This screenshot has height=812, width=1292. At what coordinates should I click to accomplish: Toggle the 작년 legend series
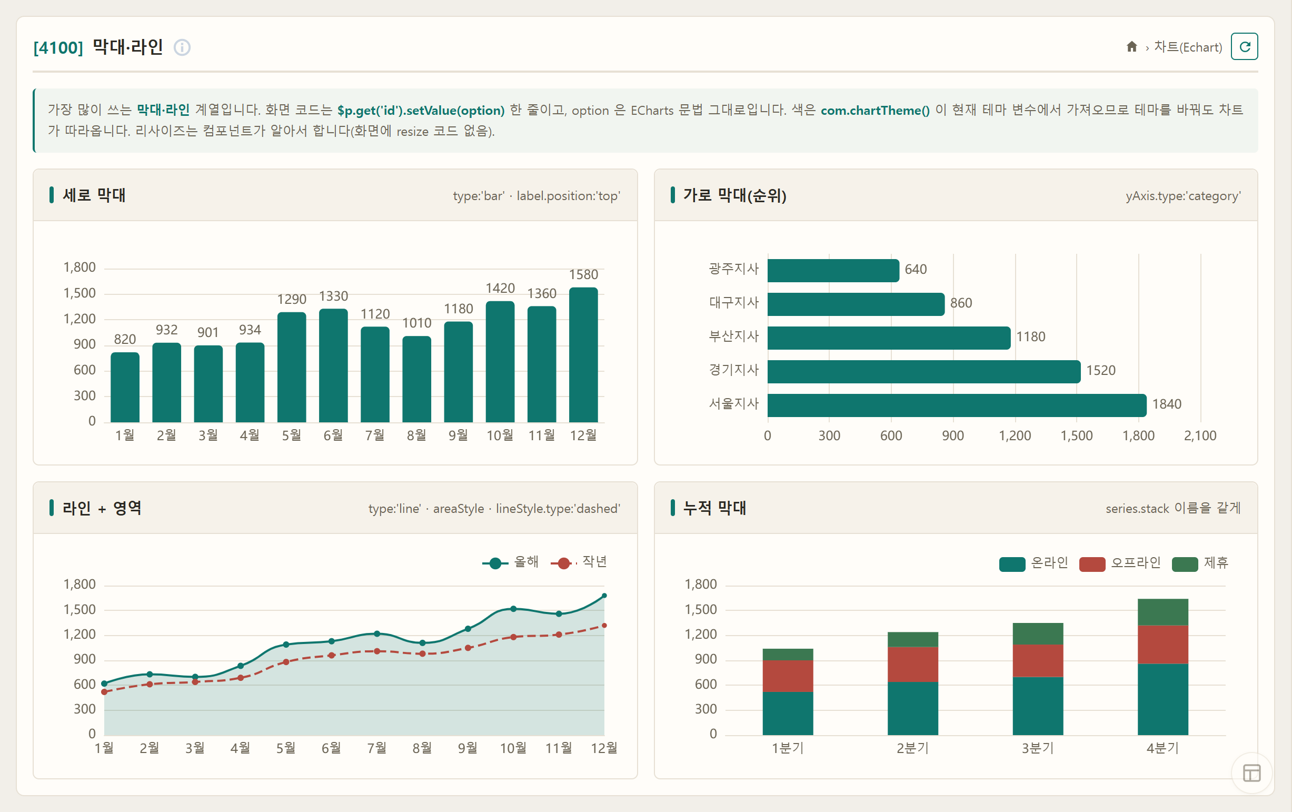pyautogui.click(x=579, y=562)
